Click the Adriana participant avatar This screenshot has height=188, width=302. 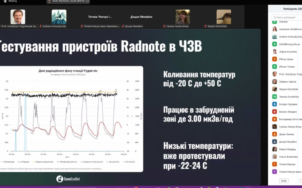(274, 22)
